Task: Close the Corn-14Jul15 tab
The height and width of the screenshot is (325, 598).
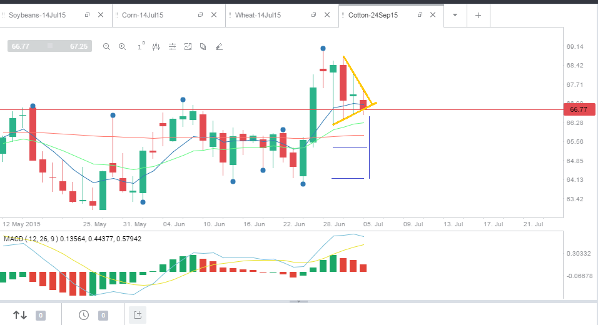Action: click(214, 15)
